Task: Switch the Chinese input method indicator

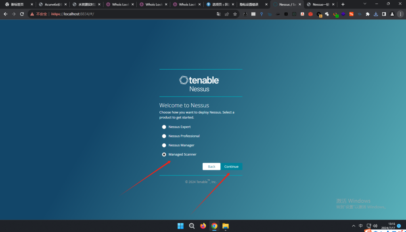Action: (361, 226)
